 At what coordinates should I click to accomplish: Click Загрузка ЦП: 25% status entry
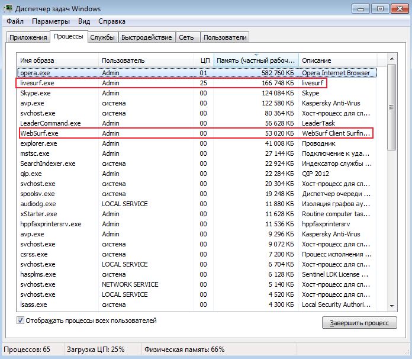click(x=96, y=350)
